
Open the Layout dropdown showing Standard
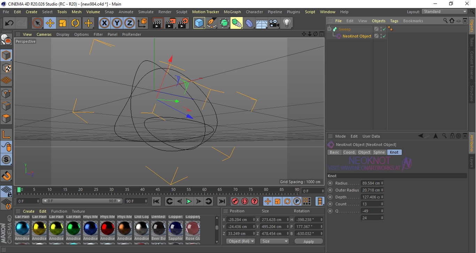(x=445, y=11)
